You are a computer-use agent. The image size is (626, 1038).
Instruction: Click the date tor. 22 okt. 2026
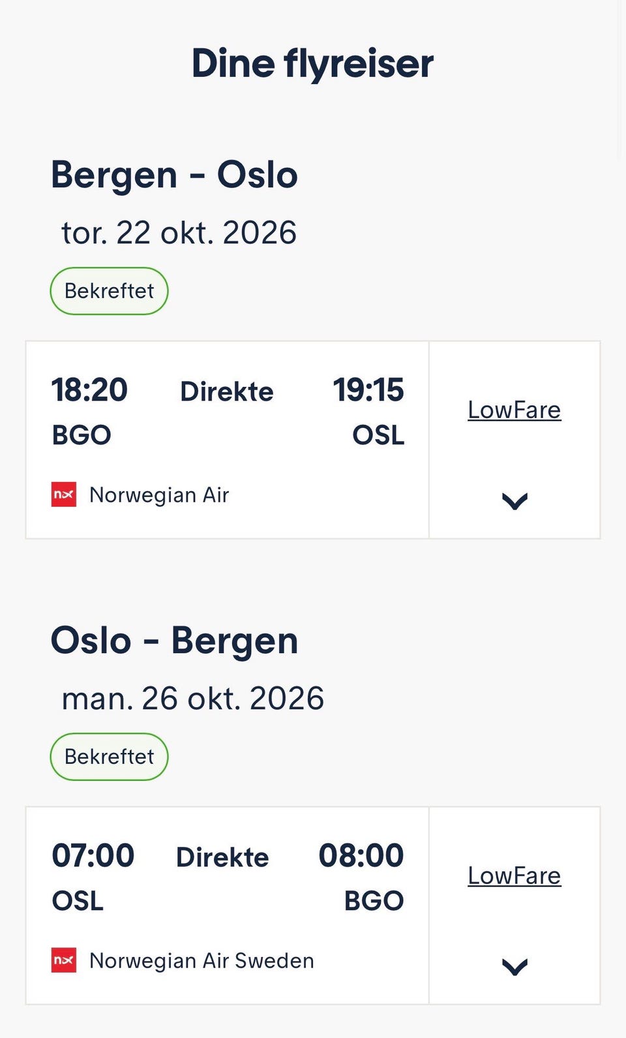(x=179, y=233)
